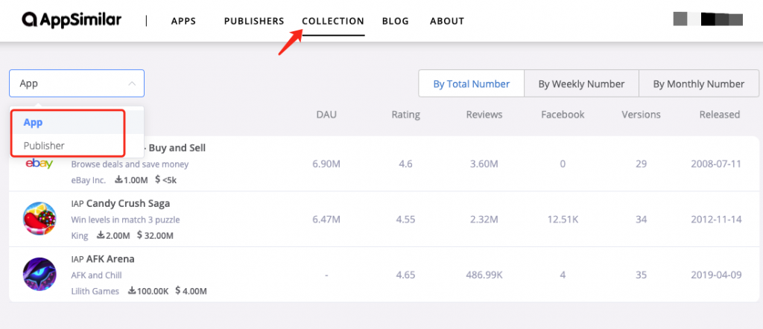The width and height of the screenshot is (763, 329).
Task: Open the eBay app icon
Action: coord(39,164)
